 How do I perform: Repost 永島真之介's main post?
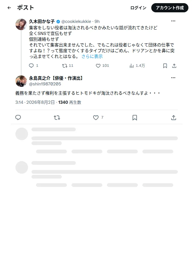(x=57, y=118)
